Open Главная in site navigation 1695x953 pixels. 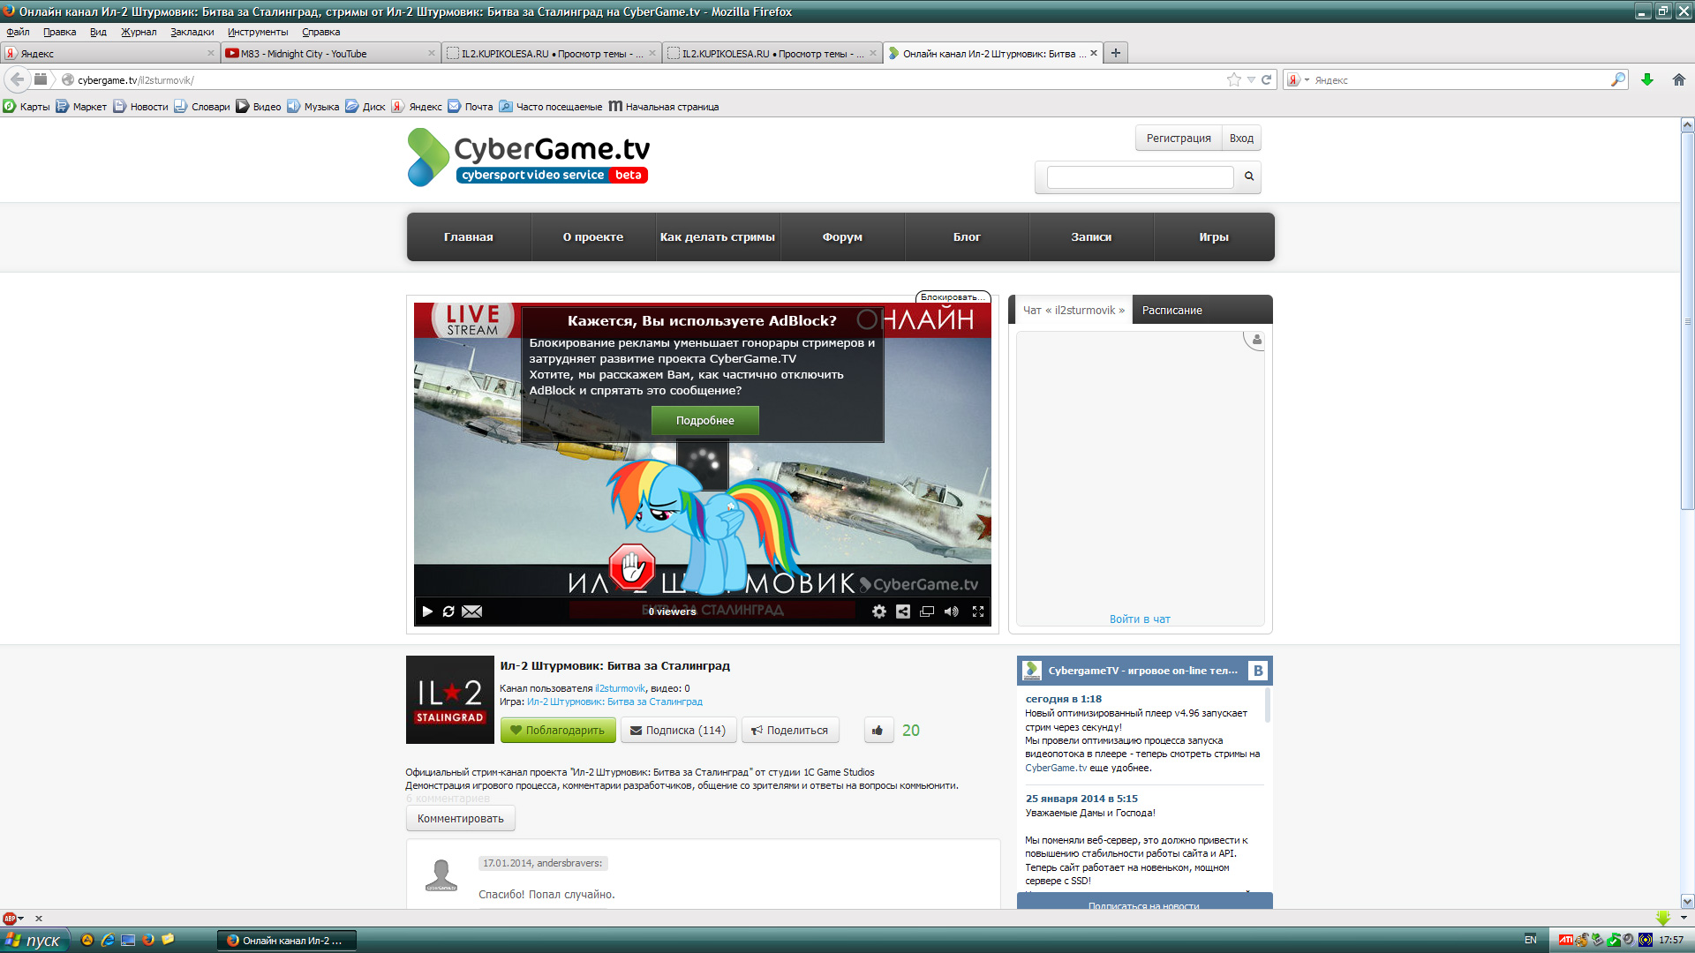469,237
